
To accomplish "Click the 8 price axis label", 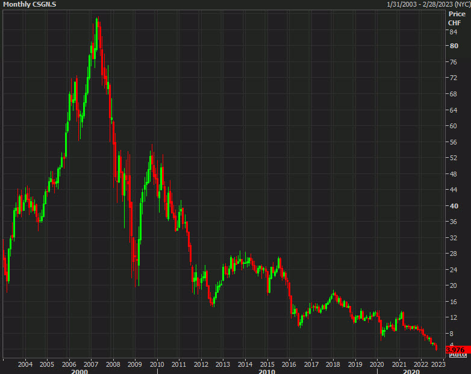I will [452, 334].
